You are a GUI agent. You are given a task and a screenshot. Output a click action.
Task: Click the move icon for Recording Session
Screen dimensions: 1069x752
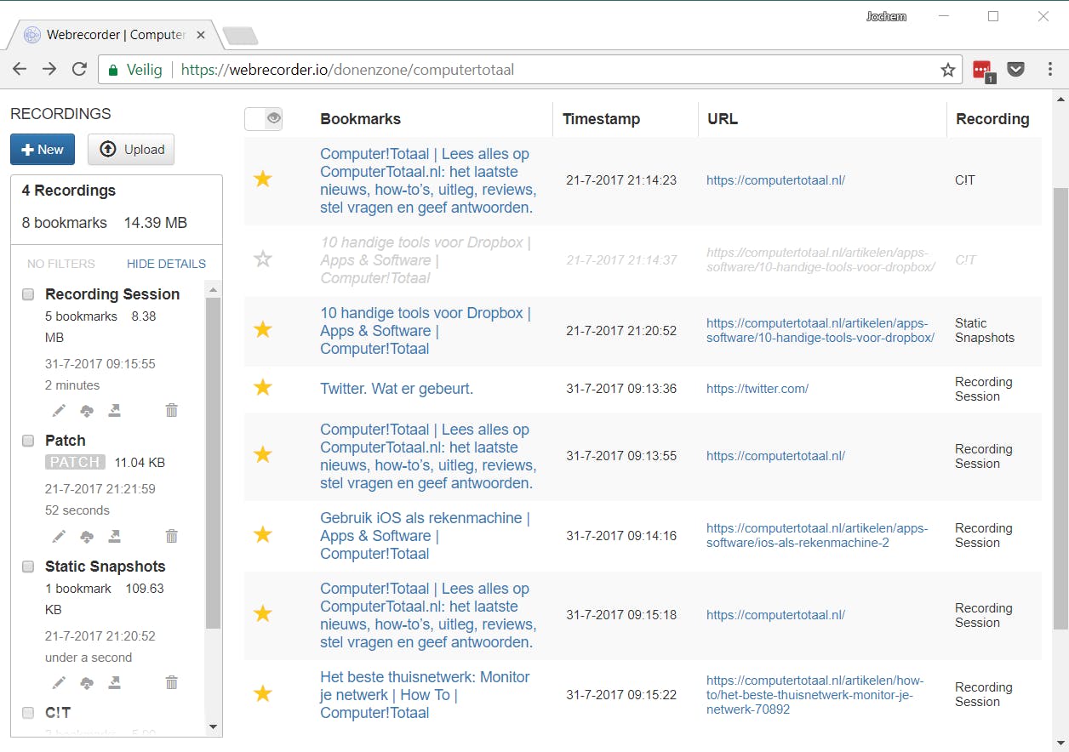pyautogui.click(x=115, y=411)
